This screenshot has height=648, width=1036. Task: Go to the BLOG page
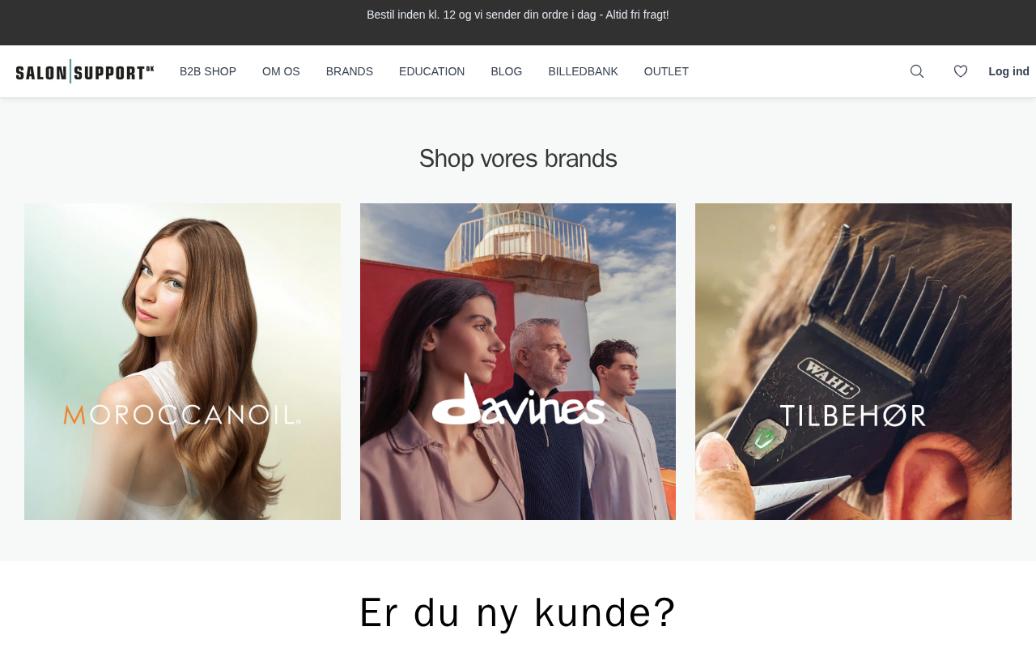[x=507, y=71]
